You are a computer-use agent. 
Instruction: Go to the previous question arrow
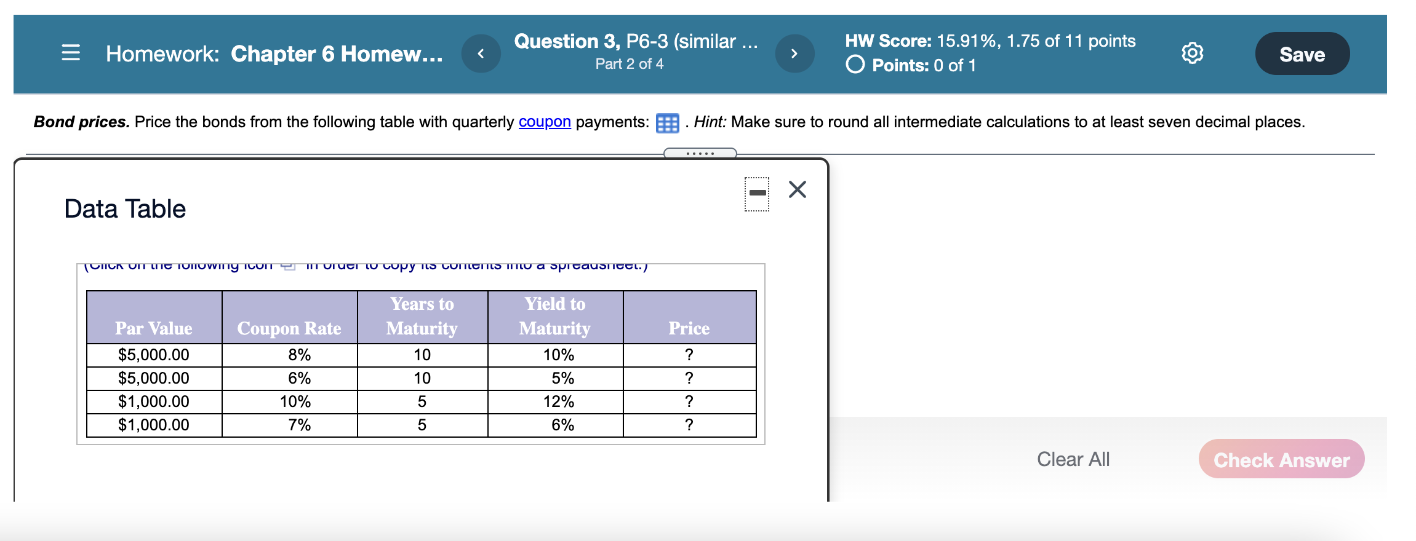tap(481, 53)
